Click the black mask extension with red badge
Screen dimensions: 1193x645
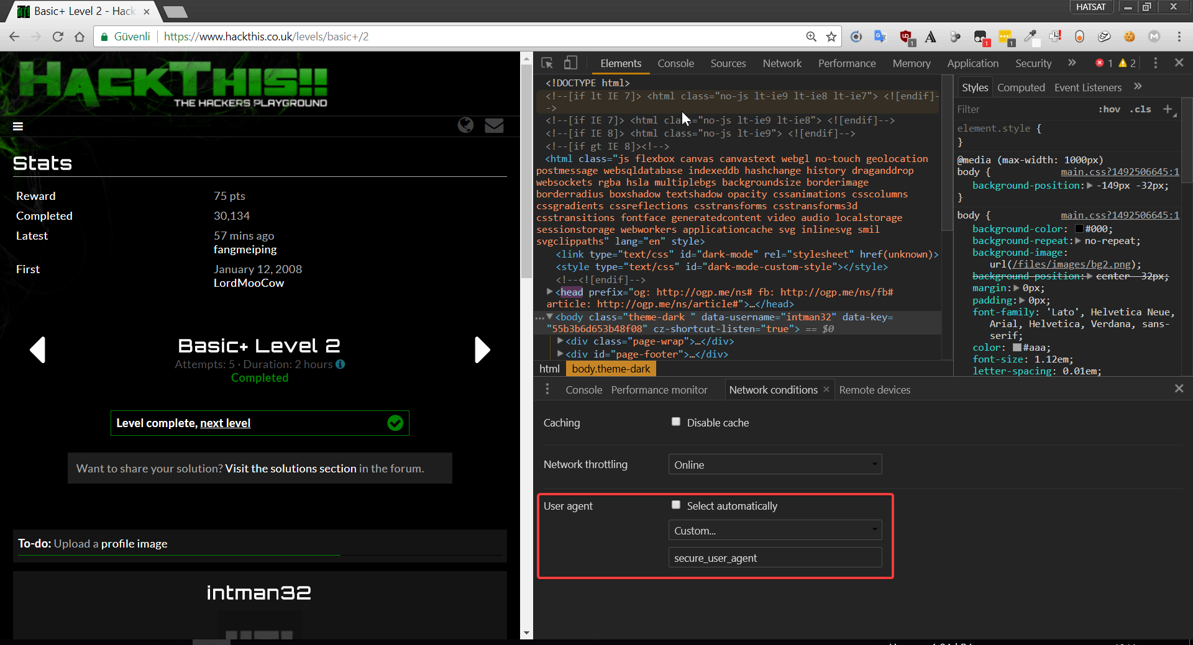pyautogui.click(x=981, y=37)
